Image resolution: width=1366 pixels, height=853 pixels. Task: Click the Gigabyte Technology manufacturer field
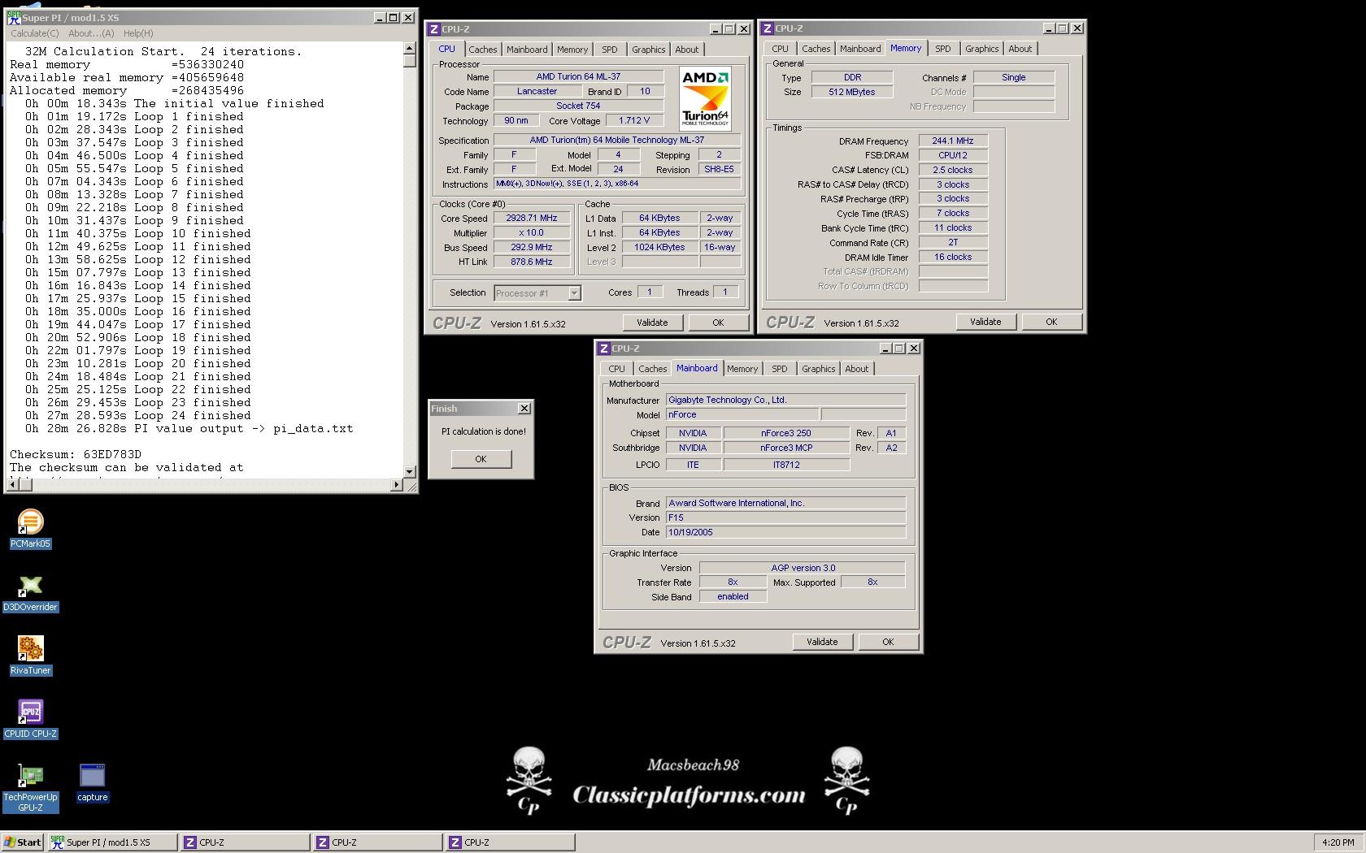pos(785,400)
